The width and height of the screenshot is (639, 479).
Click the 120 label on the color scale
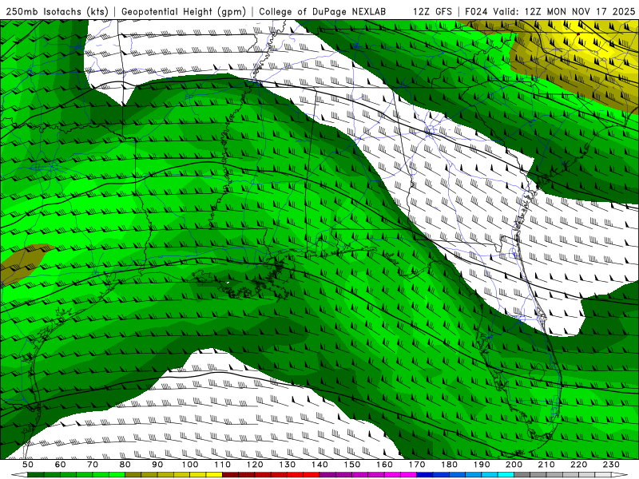[x=255, y=465]
